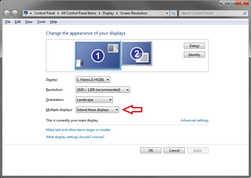
Task: Open the address bar history dropdown arrow
Action: (x=167, y=13)
